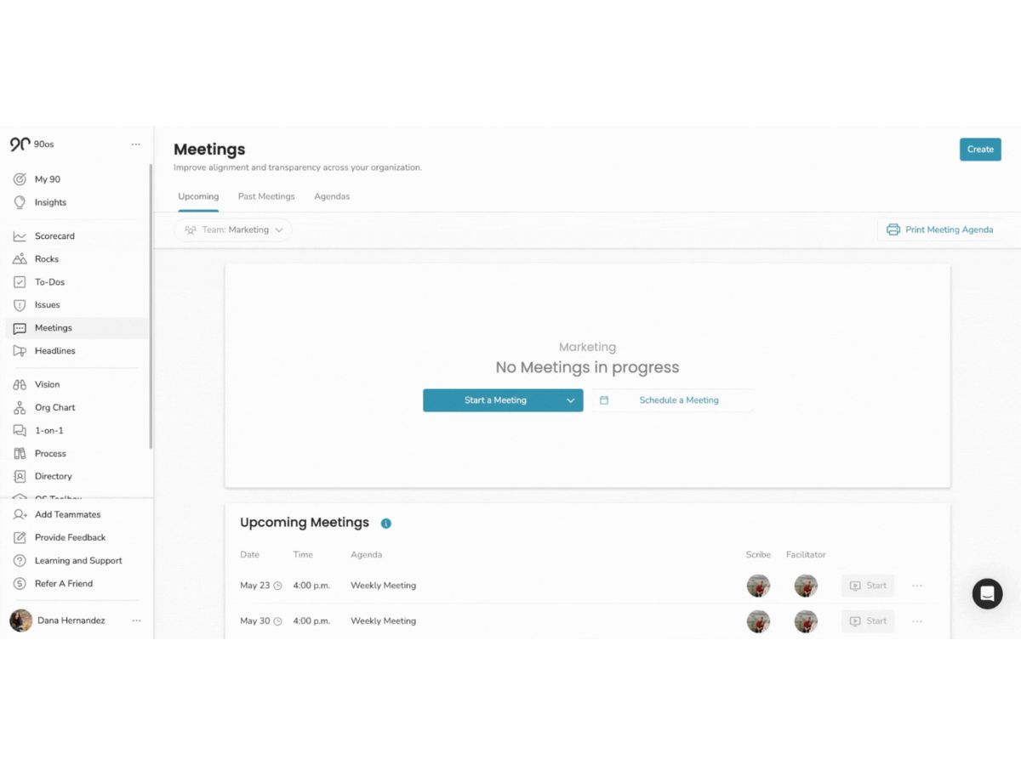Click the Refer A Friend link text
This screenshot has height=765, width=1021.
[64, 584]
